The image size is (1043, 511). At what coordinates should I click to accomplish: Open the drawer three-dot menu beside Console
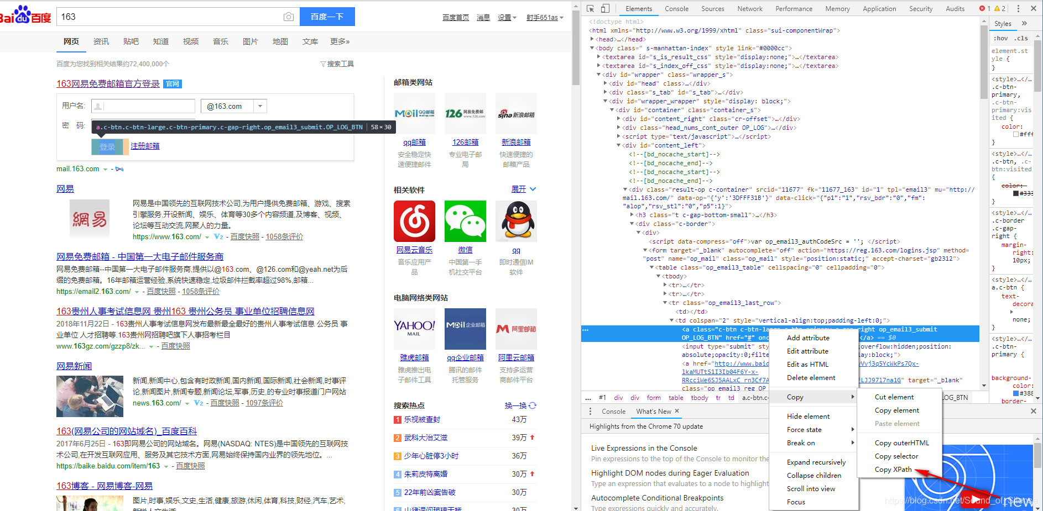[x=590, y=411]
